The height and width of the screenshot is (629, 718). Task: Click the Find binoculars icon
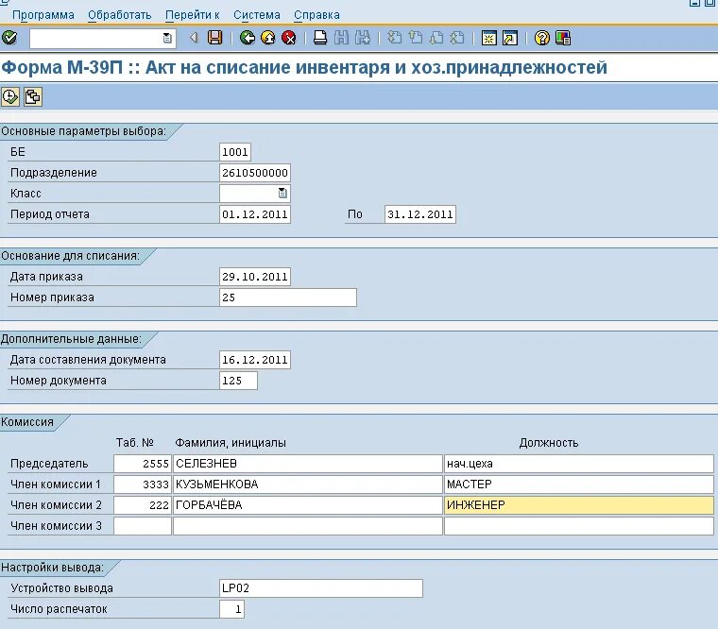pyautogui.click(x=341, y=38)
